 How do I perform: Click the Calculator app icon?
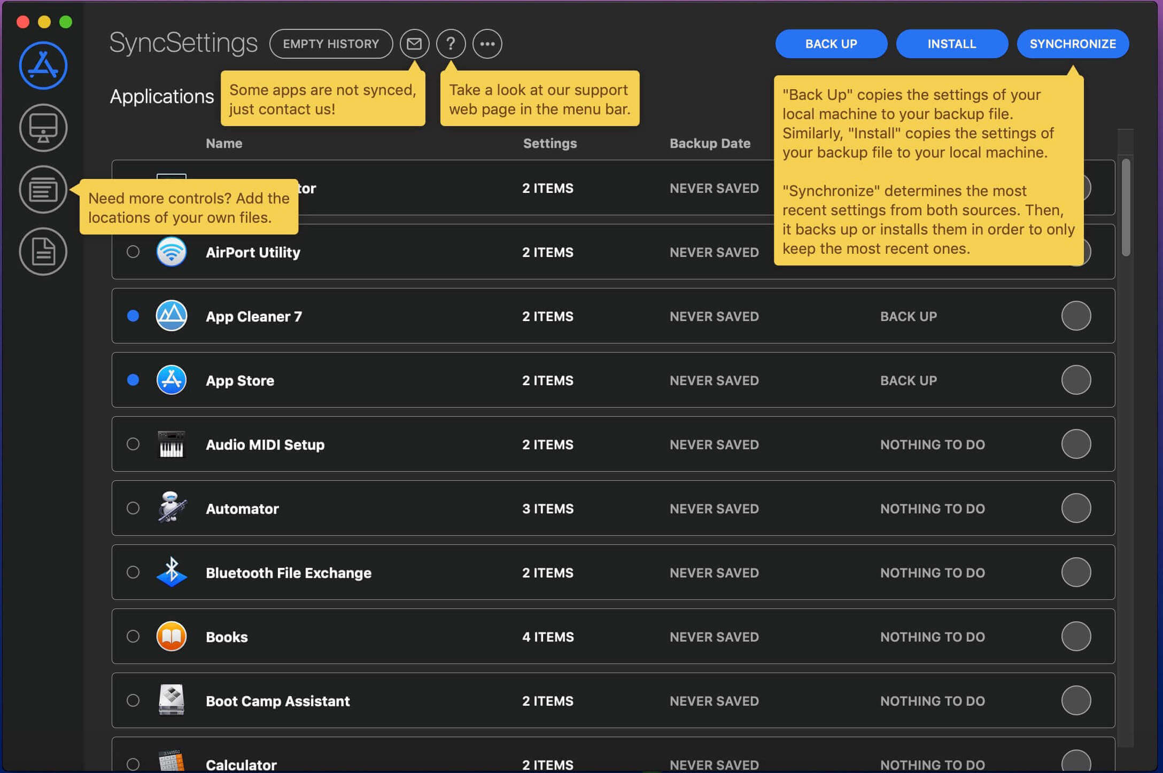(171, 761)
